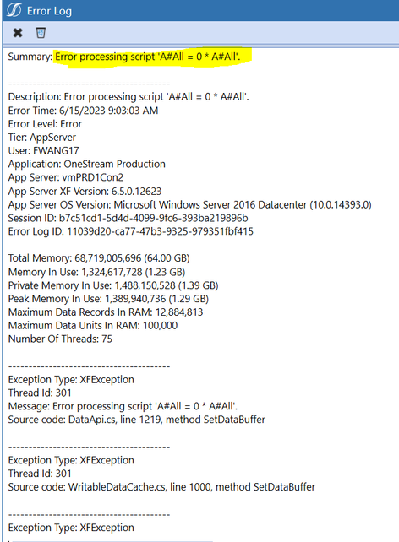Click the trash bin clear icon
Screen dimensions: 399x542
pos(41,33)
